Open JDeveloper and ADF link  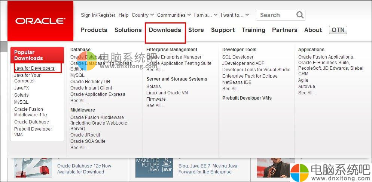click(243, 63)
